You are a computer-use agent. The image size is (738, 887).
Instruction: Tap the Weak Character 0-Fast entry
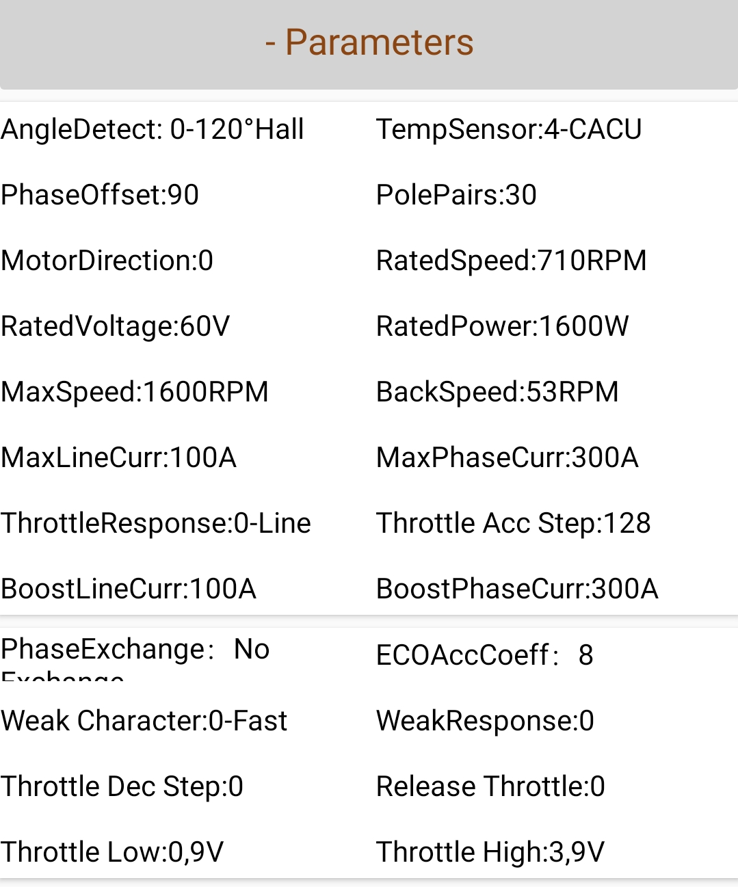(x=144, y=721)
